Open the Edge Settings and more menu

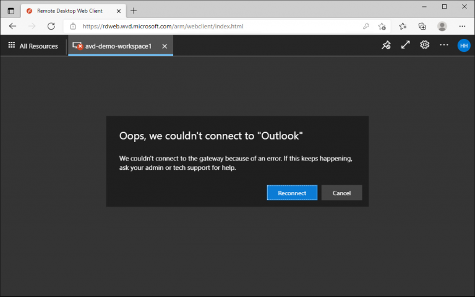pos(462,27)
